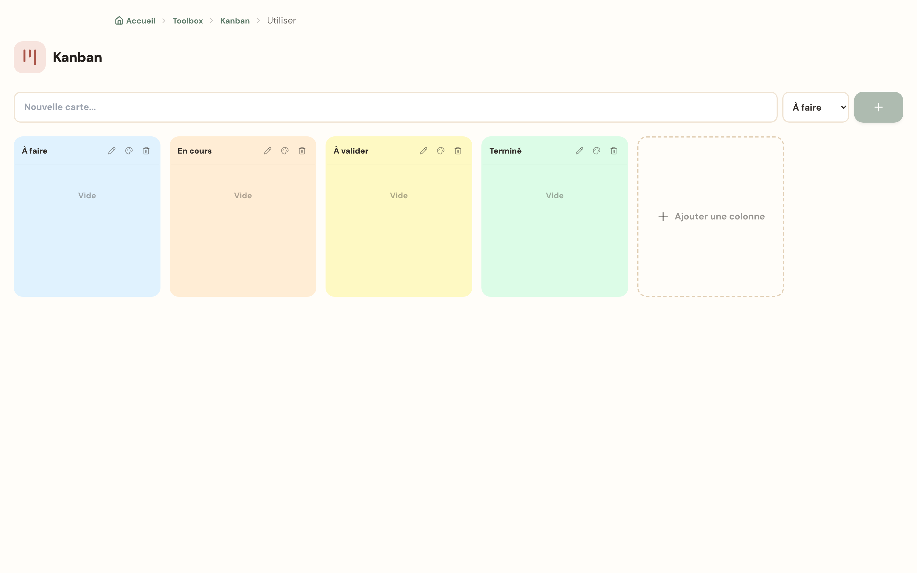Screen dimensions: 917x573
Task: Pick a color for Terminé column
Action: coord(596,151)
